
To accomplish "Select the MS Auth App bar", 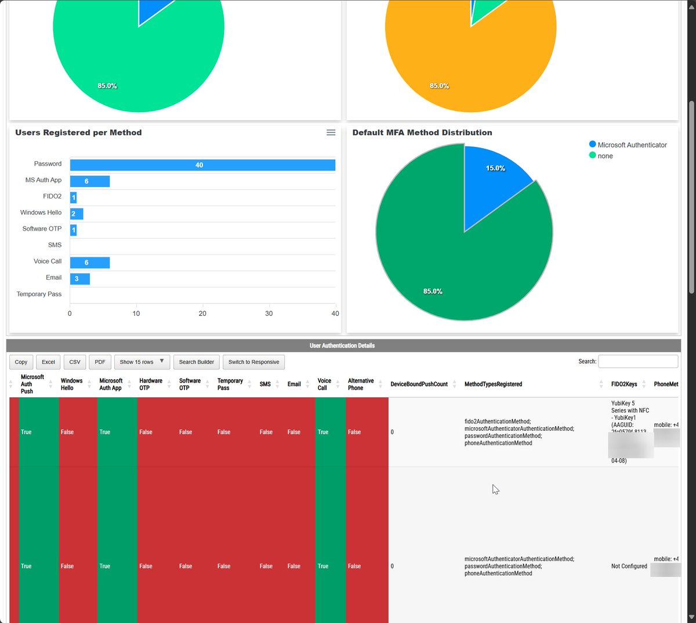I will pyautogui.click(x=90, y=181).
